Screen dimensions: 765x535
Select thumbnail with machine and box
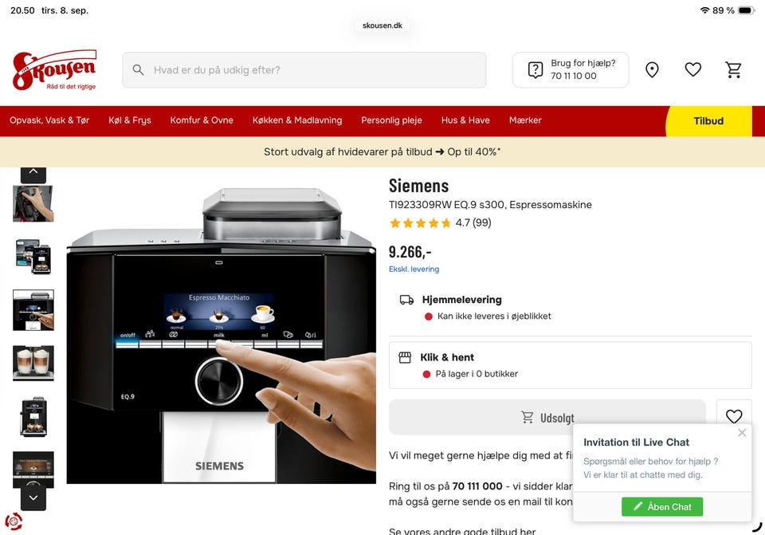33,256
